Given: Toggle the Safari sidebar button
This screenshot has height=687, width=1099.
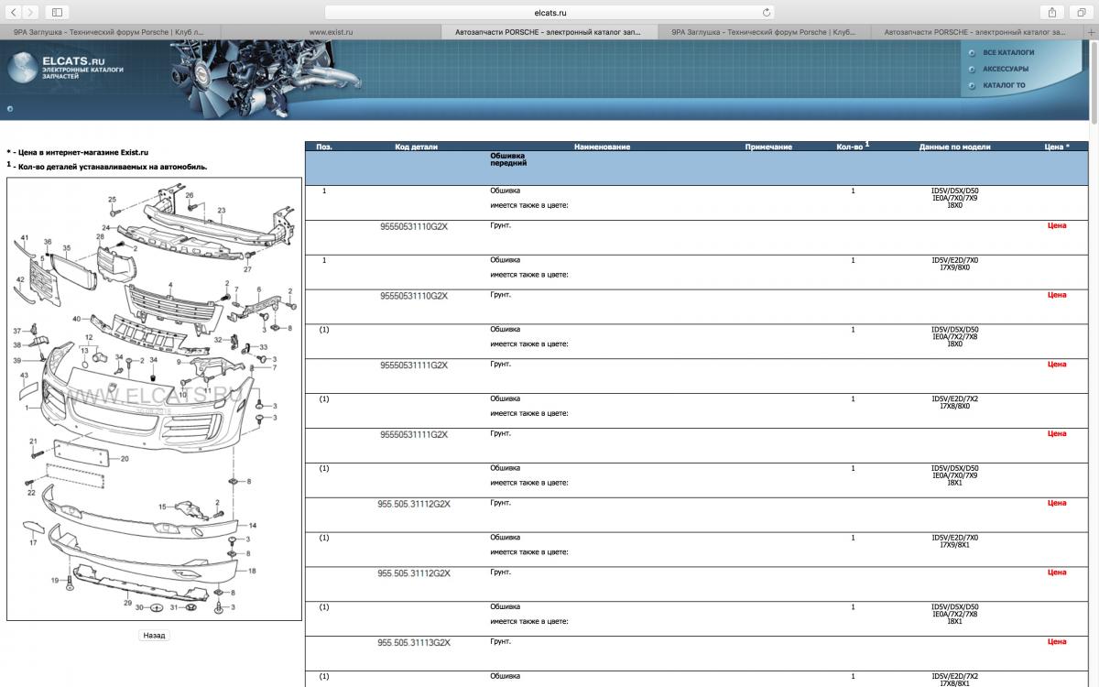Looking at the screenshot, I should pos(57,12).
